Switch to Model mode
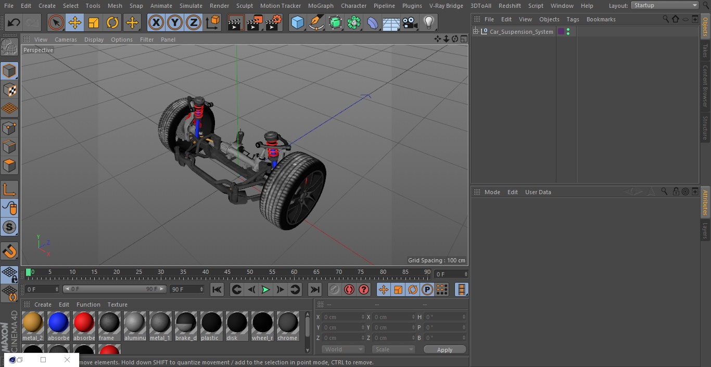Image resolution: width=711 pixels, height=367 pixels. point(9,71)
